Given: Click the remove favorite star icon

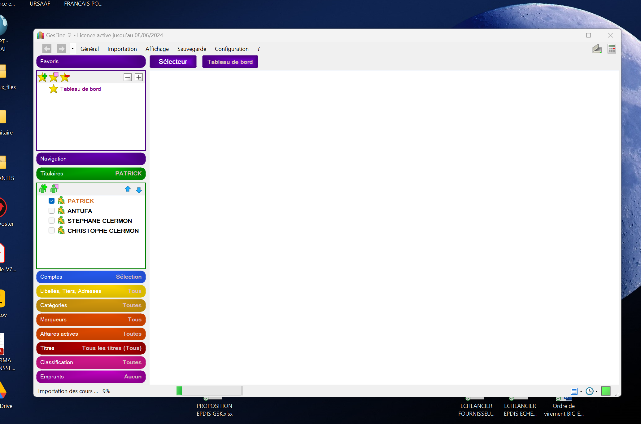Looking at the screenshot, I should pos(65,77).
